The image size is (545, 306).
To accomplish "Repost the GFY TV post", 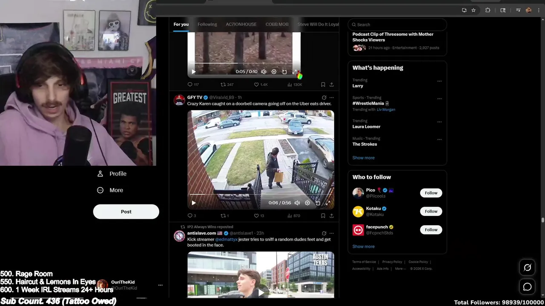I will [225, 215].
